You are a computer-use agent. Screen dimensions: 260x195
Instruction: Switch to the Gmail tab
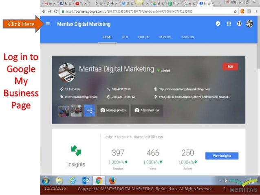coord(50,4)
